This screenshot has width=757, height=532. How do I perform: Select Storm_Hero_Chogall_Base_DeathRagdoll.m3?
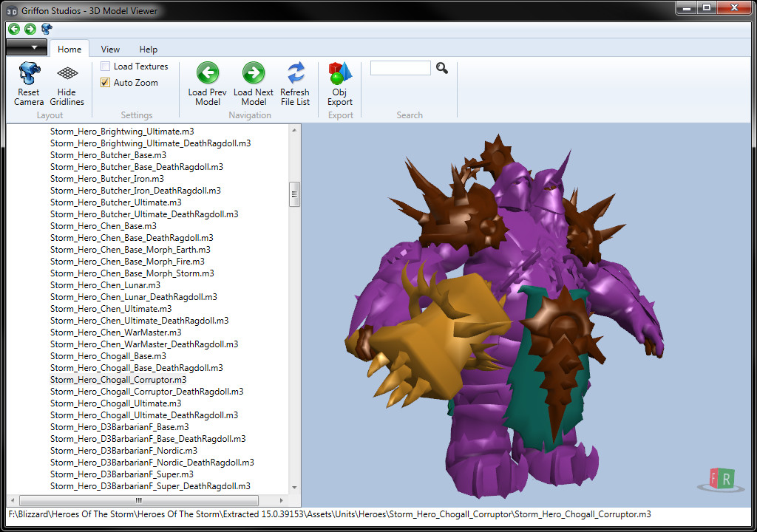[137, 368]
